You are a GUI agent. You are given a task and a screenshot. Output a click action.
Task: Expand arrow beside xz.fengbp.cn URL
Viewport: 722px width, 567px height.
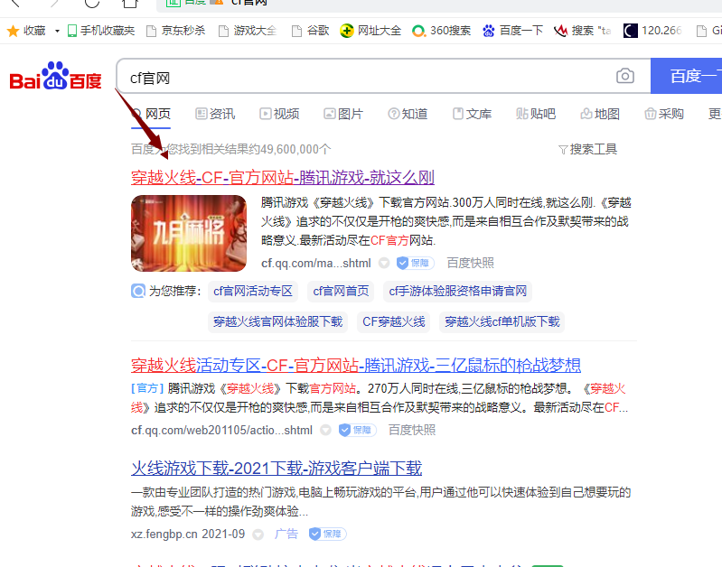(258, 534)
